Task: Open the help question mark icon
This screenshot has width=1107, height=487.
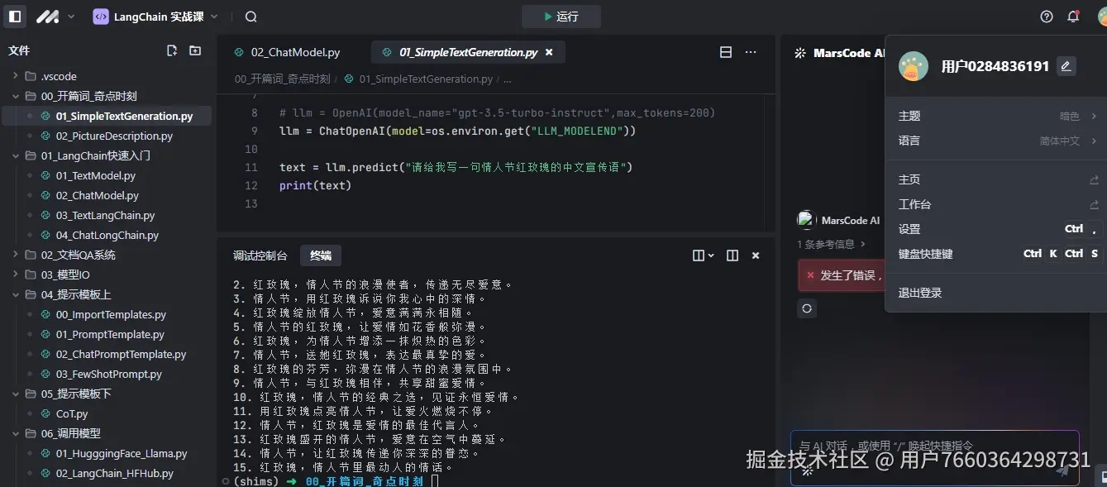Action: click(x=1046, y=16)
